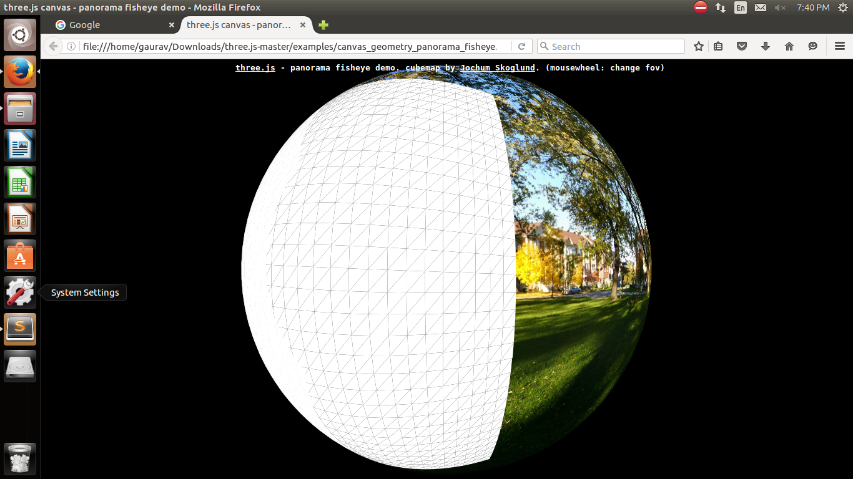Go to the Firefox home page
Viewport: 853px width, 479px height.
789,46
